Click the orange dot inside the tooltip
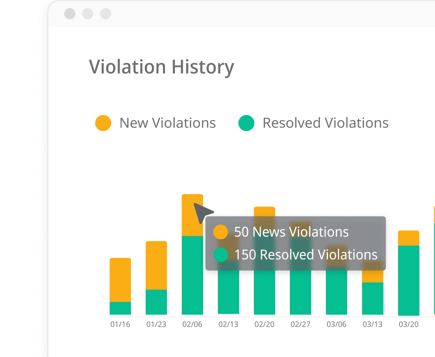The height and width of the screenshot is (357, 435). [221, 232]
